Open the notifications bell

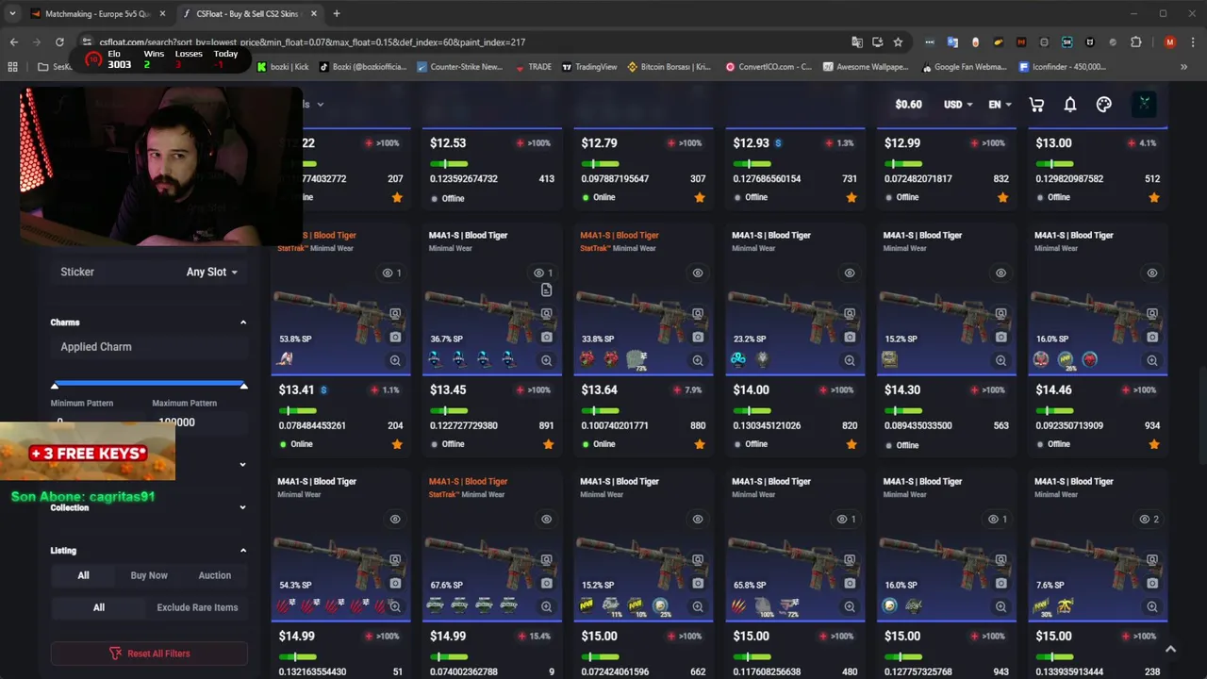click(1070, 105)
